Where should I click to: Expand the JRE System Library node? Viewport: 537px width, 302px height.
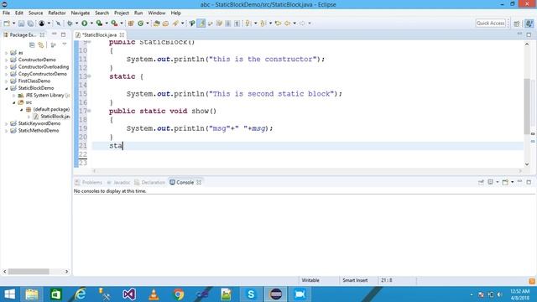tap(13, 96)
